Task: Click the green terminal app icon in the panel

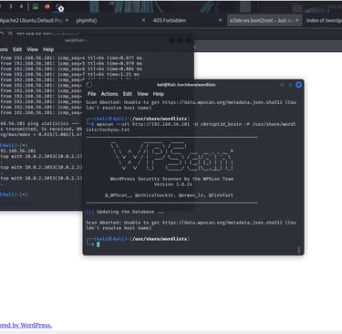Action: (36, 6)
